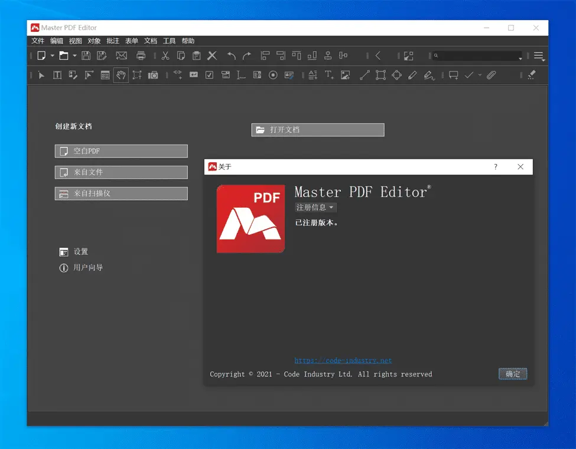Image resolution: width=576 pixels, height=449 pixels.
Task: Select the Insert Image tool
Action: coord(346,75)
